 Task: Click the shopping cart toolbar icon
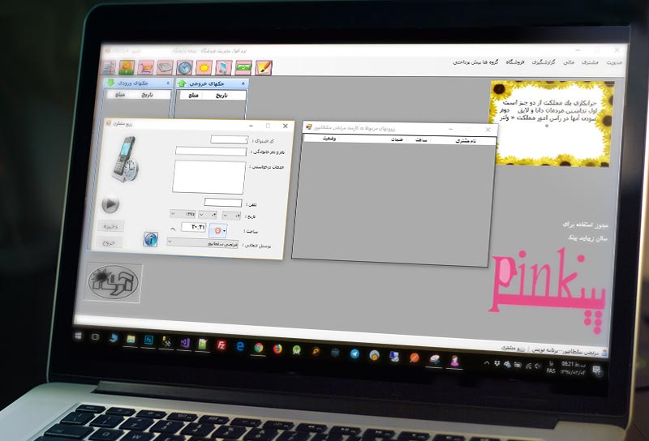click(x=146, y=67)
